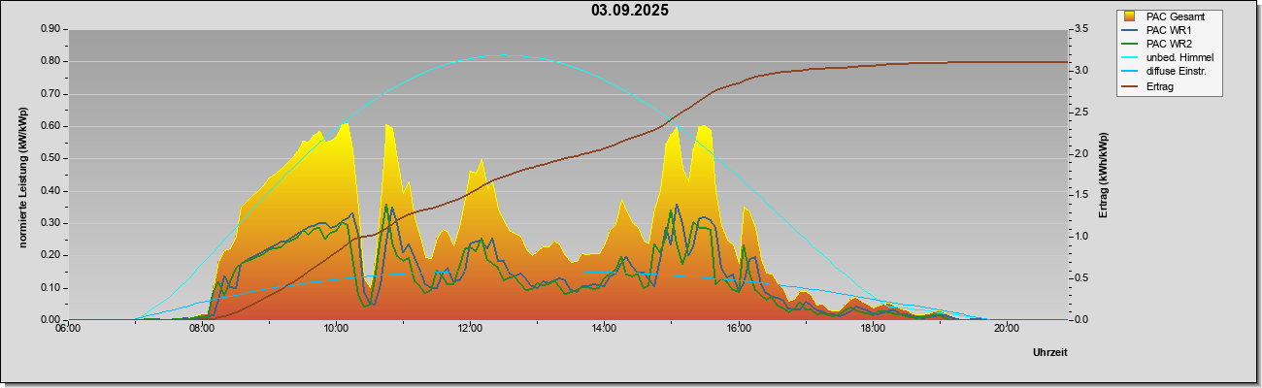This screenshot has width=1262, height=388.
Task: Click the brown Ertrag line plateau at right
Action: 1010,62
